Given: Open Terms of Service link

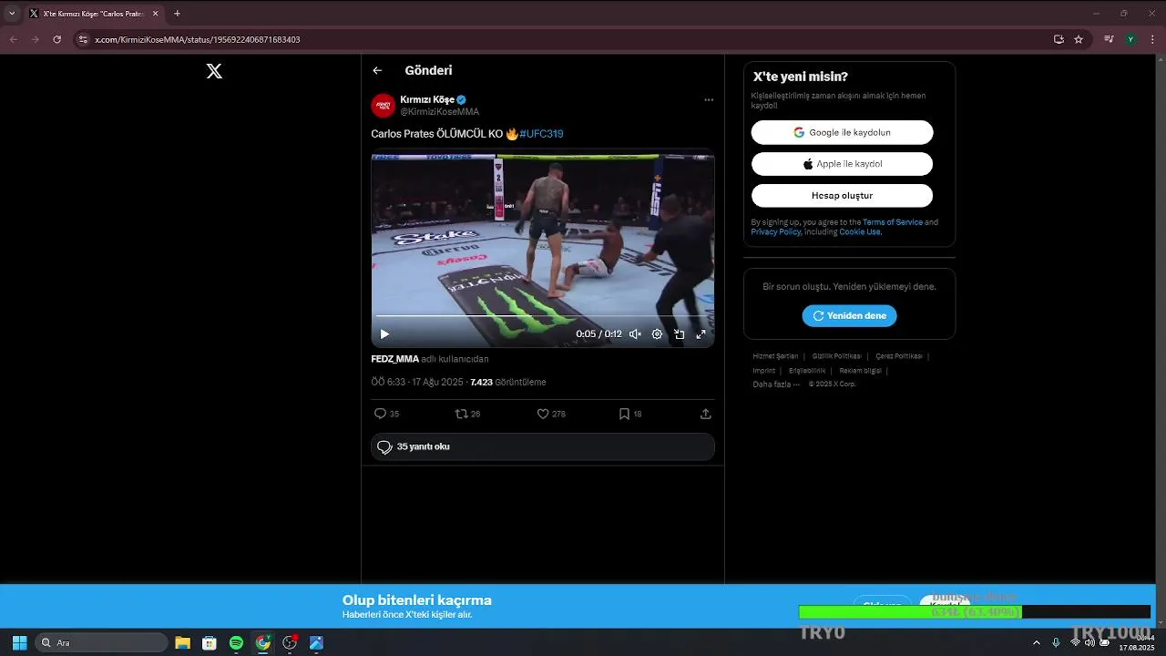Looking at the screenshot, I should (893, 222).
